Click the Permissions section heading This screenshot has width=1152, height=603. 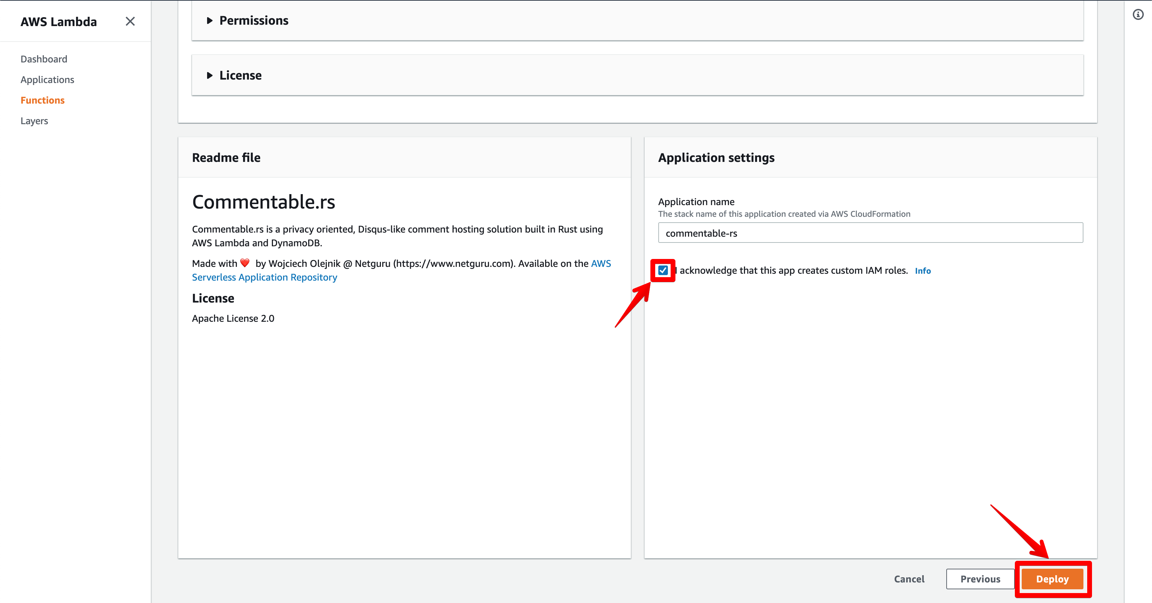[x=254, y=21]
